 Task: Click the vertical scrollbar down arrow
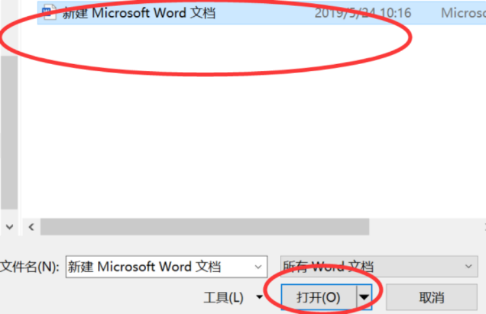[9, 227]
